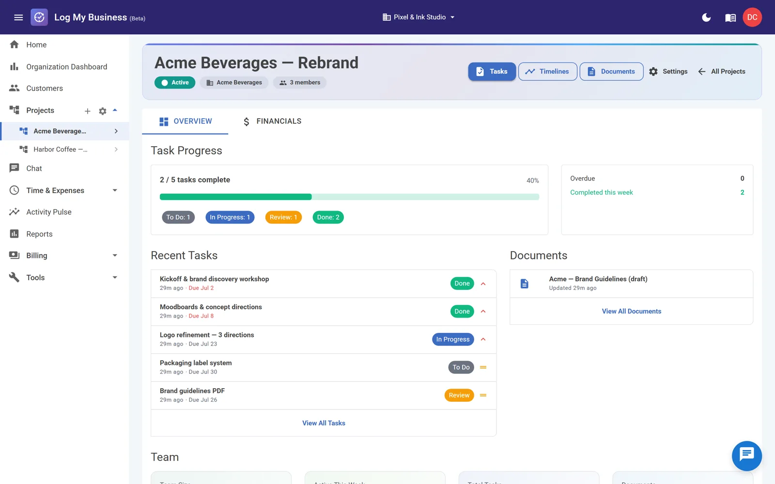Click the document file icon

pos(524,284)
